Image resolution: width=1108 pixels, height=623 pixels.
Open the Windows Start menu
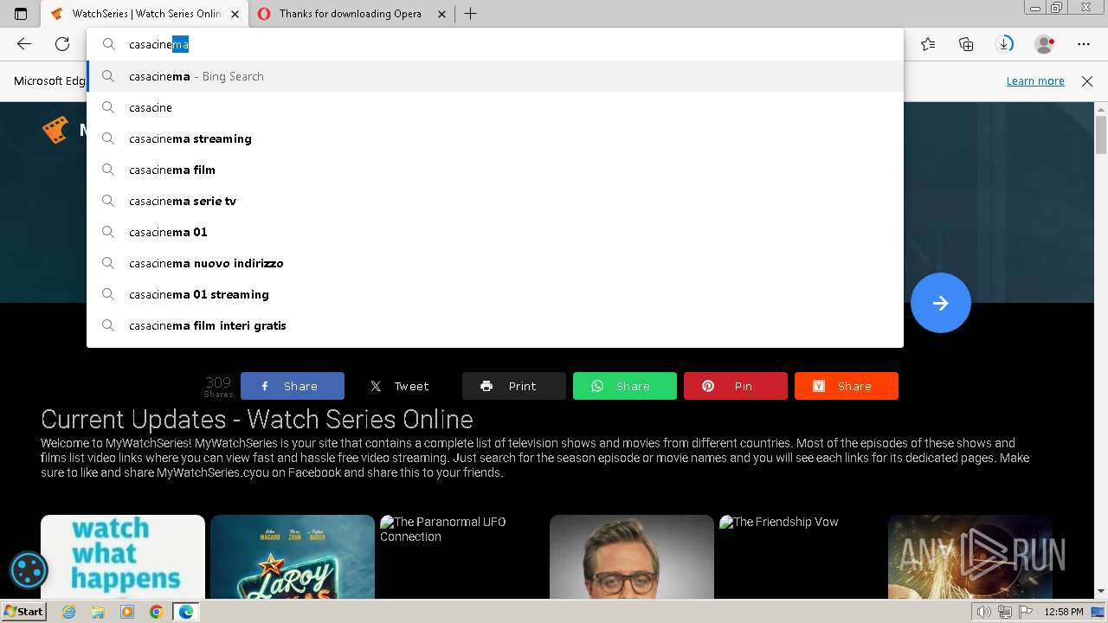click(23, 611)
